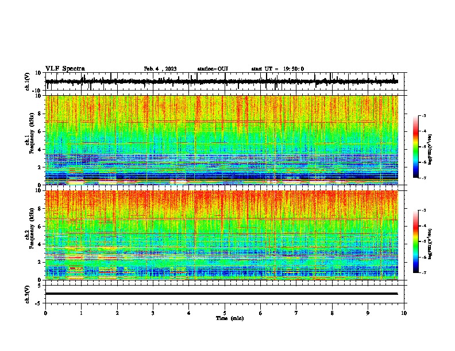Click the "station=OUI" header label
The width and height of the screenshot is (455, 351).
coord(213,69)
